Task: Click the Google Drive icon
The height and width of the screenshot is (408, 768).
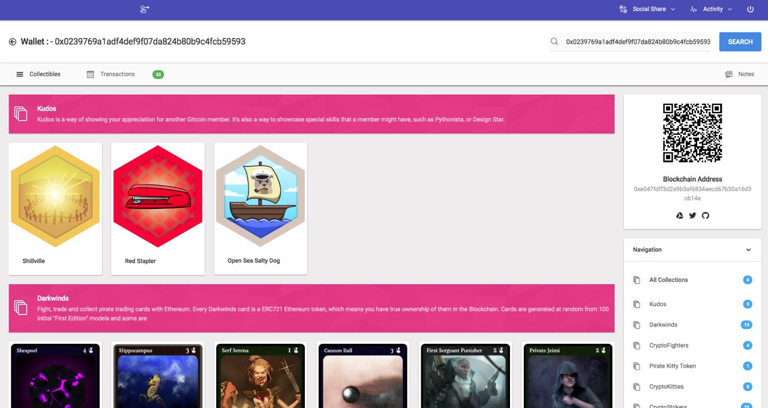Action: point(680,216)
